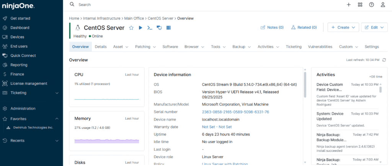Switch to the Vulnerabilities tab
The width and height of the screenshot is (392, 166).
pos(320,47)
